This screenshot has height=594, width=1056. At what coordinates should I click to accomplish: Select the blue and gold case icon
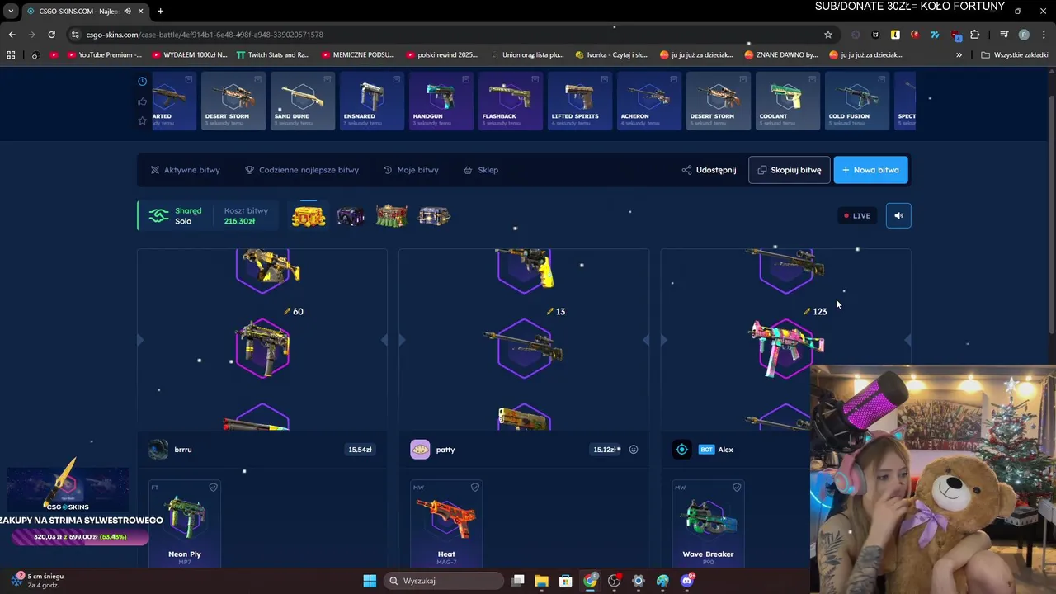[x=434, y=216]
